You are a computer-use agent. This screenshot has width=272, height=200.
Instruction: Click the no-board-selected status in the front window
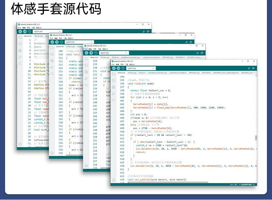point(245,184)
